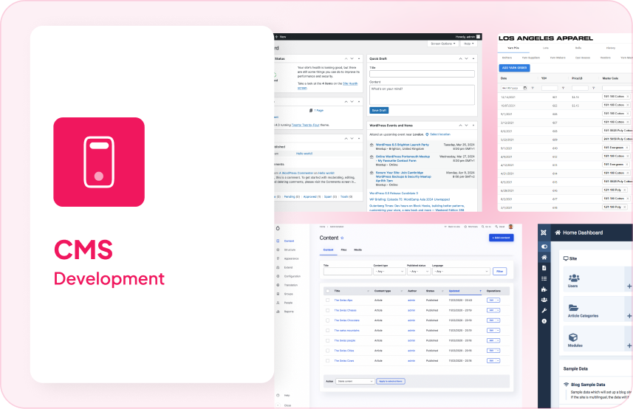Check the box for The Swiss Alps row
The height and width of the screenshot is (409, 633).
point(327,300)
